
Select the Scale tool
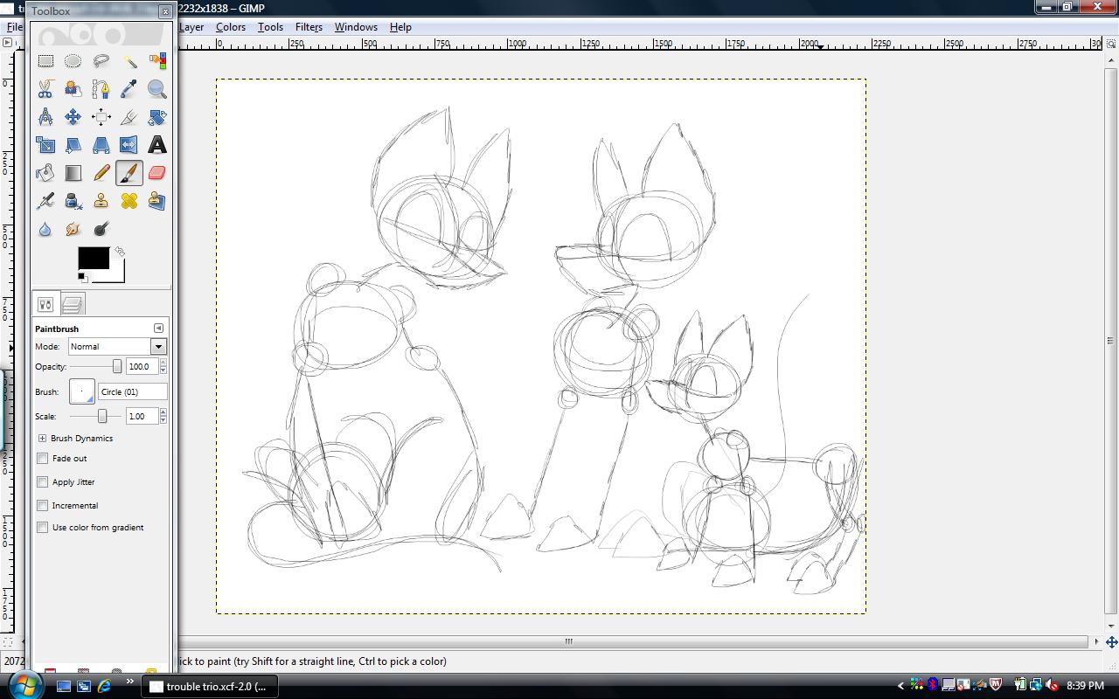click(45, 145)
